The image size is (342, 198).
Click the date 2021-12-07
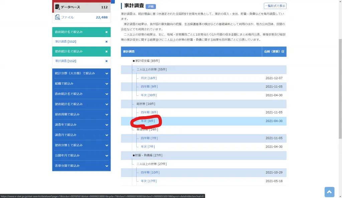[274, 78]
